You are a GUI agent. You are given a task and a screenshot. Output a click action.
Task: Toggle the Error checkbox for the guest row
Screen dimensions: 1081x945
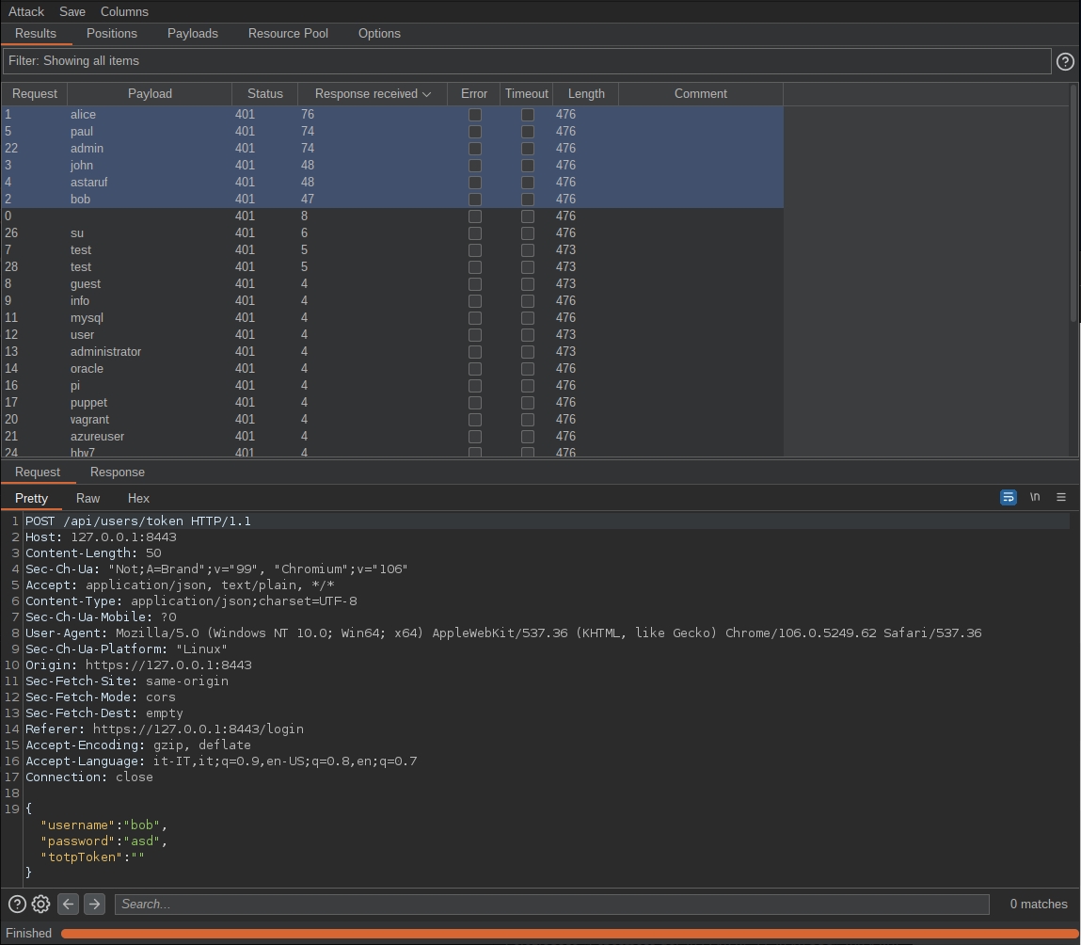tap(475, 284)
